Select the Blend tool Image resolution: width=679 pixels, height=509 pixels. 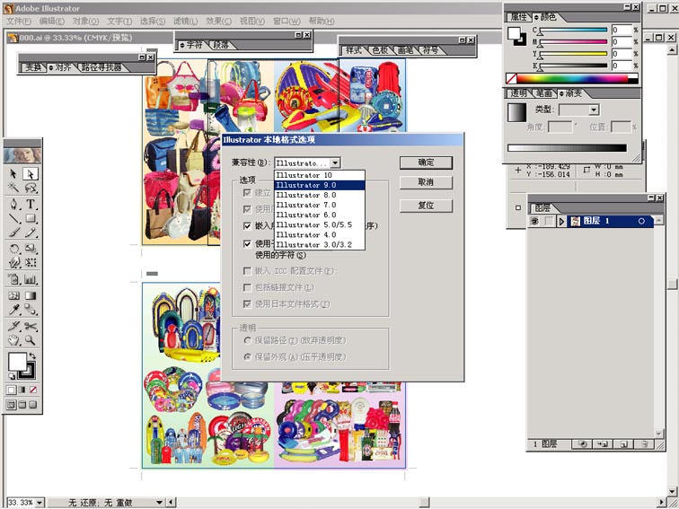30,310
